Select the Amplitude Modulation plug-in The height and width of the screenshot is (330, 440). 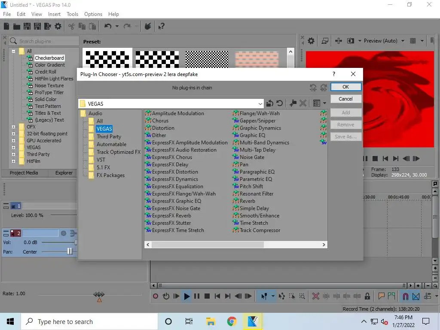pos(178,113)
